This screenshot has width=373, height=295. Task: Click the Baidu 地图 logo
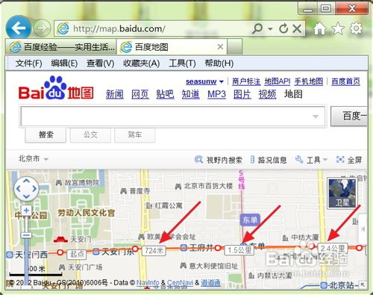(56, 88)
